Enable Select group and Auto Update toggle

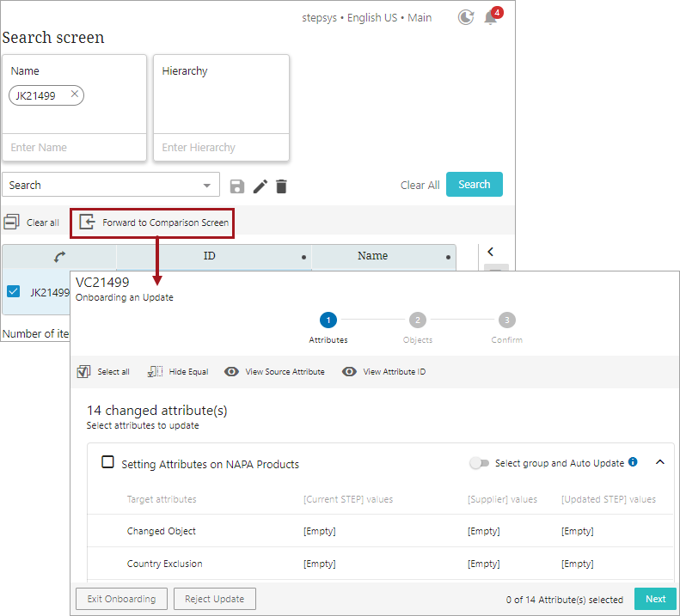point(479,463)
